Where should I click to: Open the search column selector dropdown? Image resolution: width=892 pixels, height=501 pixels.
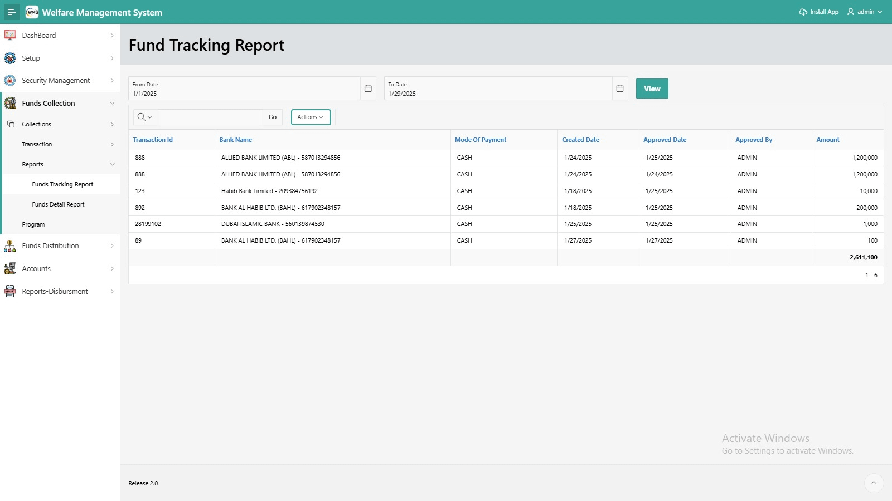coord(145,117)
